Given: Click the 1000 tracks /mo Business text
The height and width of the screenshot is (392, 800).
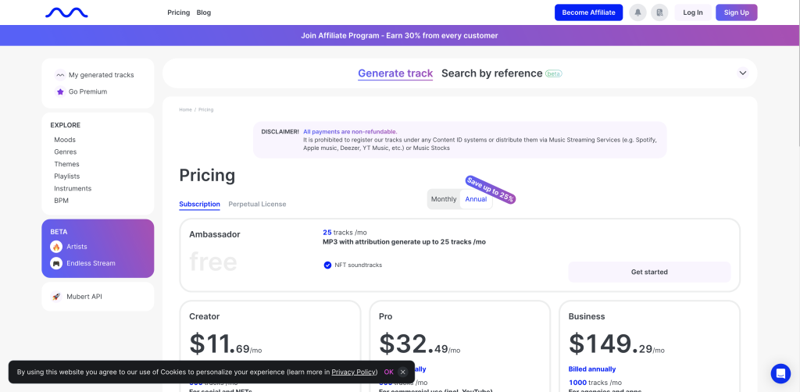Looking at the screenshot, I should 595,383.
